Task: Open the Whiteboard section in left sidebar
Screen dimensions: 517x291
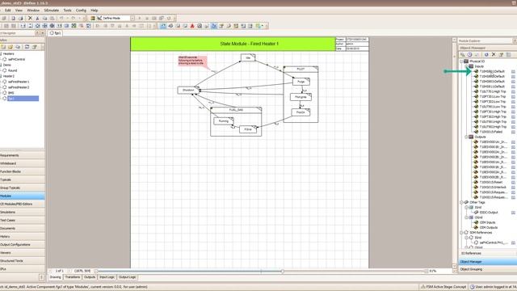Action: coord(23,163)
